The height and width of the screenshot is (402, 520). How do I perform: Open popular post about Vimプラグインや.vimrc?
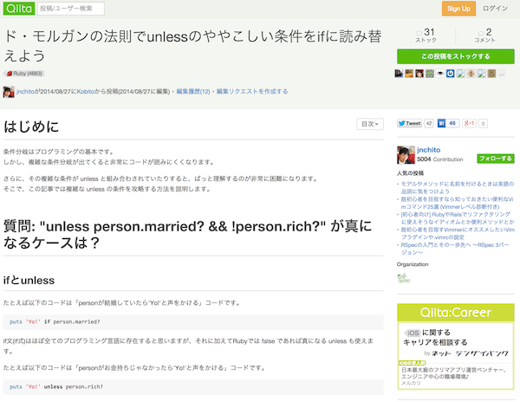pos(457,233)
